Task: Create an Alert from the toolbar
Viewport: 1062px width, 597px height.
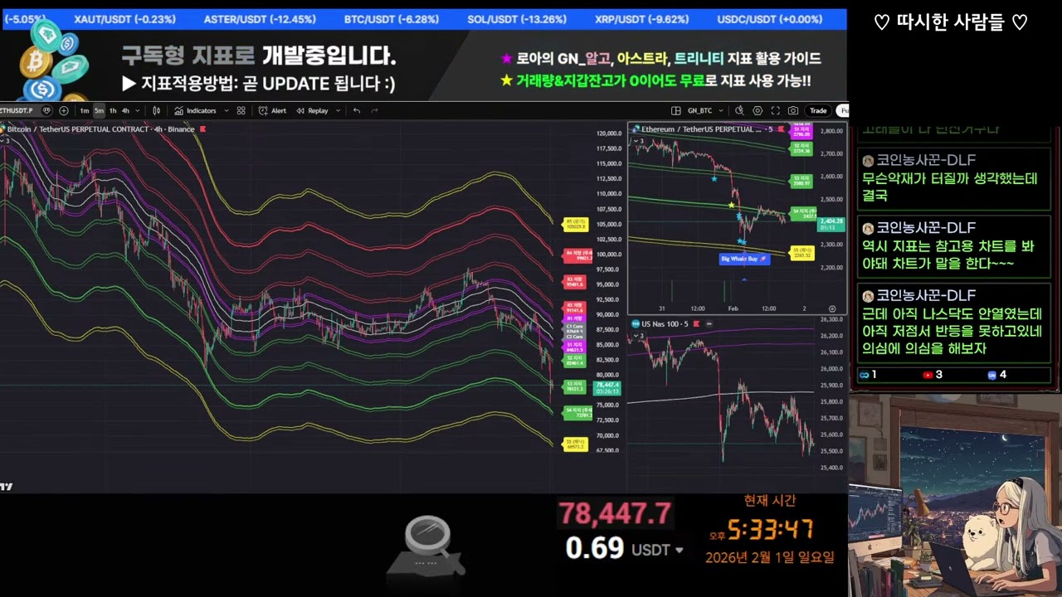Action: pyautogui.click(x=273, y=110)
